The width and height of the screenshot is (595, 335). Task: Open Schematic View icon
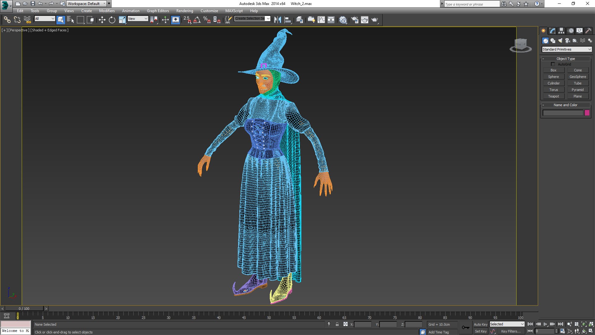tap(331, 20)
